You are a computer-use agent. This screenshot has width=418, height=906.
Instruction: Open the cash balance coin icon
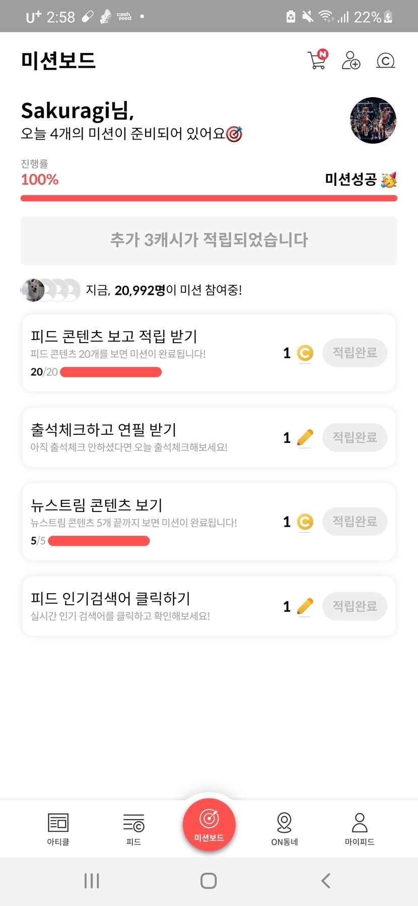pyautogui.click(x=385, y=61)
